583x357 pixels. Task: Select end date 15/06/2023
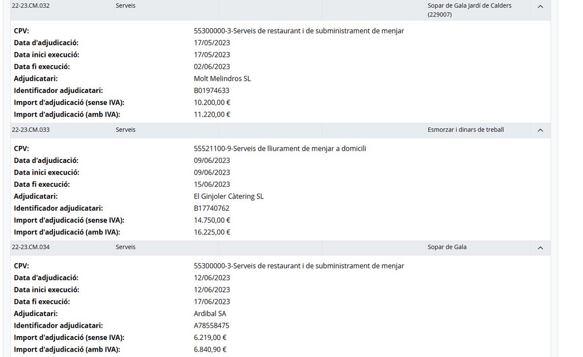click(x=212, y=184)
